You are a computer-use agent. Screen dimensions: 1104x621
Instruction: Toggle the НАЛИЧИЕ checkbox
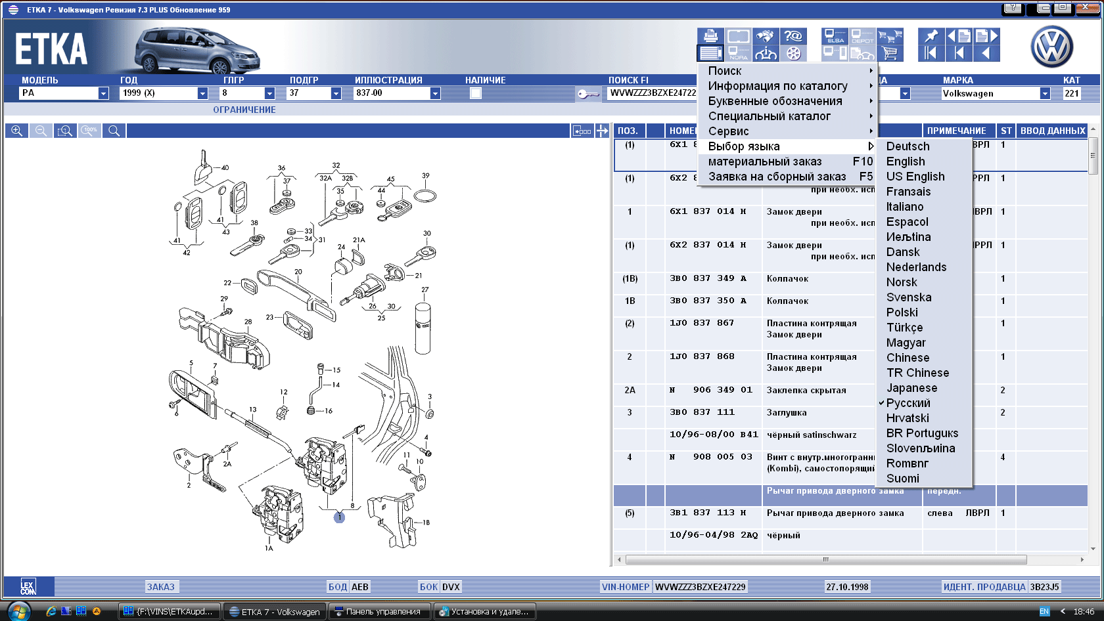[x=476, y=93]
